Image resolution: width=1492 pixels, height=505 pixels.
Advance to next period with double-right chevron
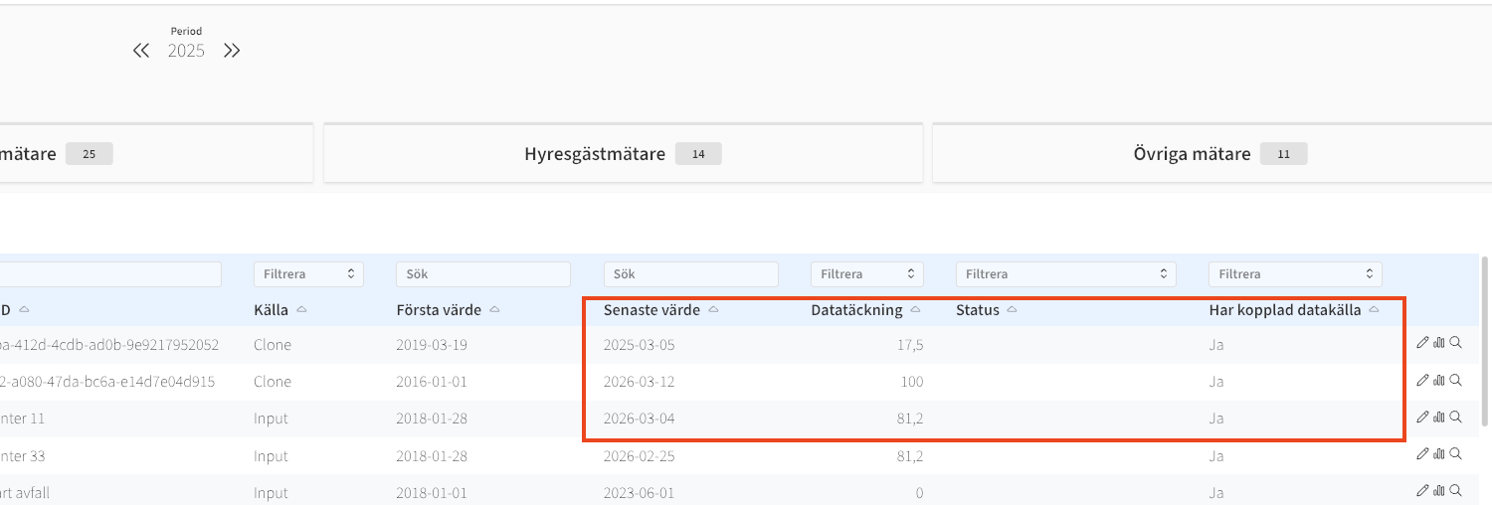pyautogui.click(x=232, y=51)
